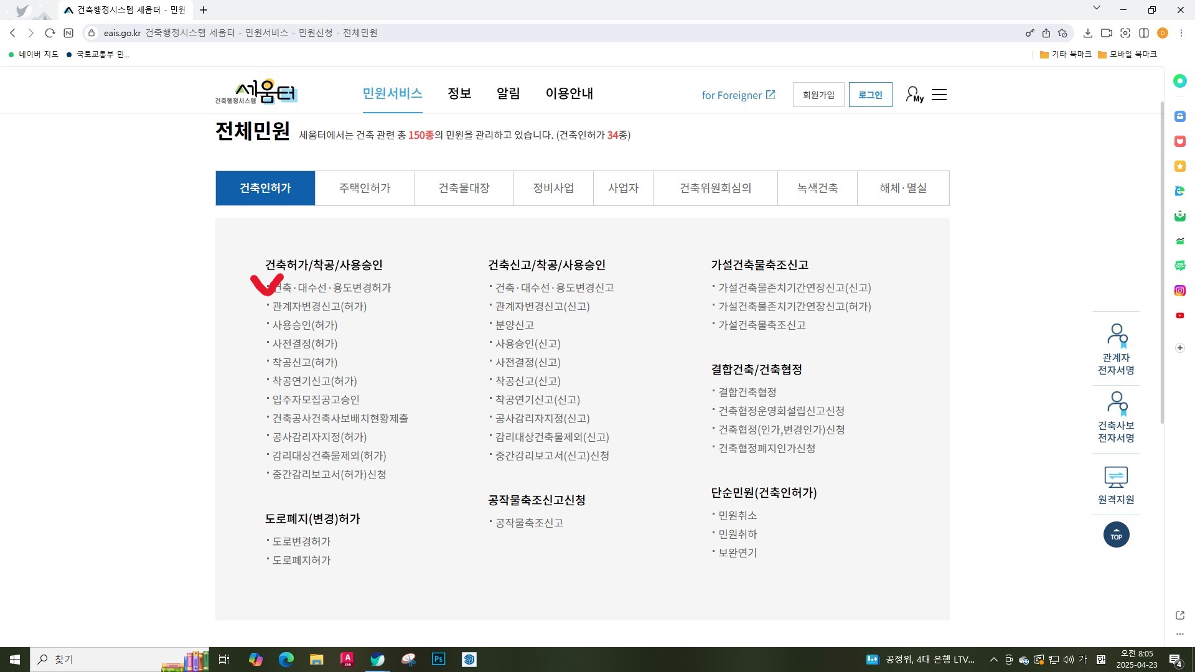Show hidden system tray icons
1195x672 pixels.
point(993,660)
